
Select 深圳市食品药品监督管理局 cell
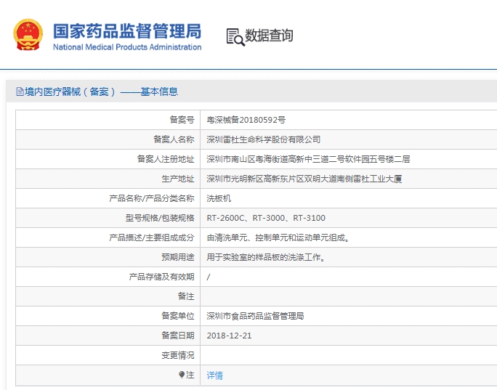coord(255,316)
